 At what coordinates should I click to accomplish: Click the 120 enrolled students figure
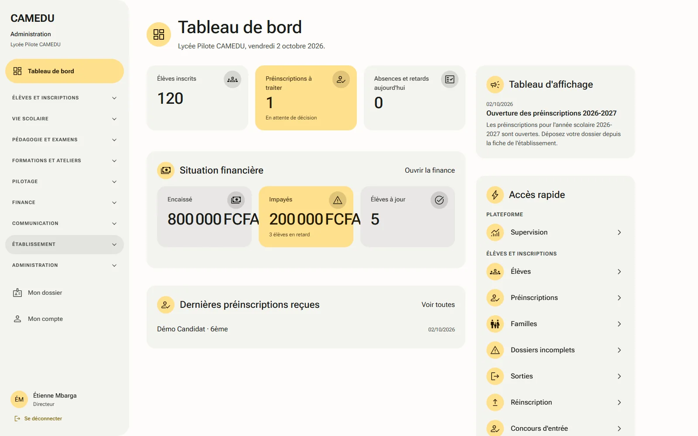(x=170, y=99)
